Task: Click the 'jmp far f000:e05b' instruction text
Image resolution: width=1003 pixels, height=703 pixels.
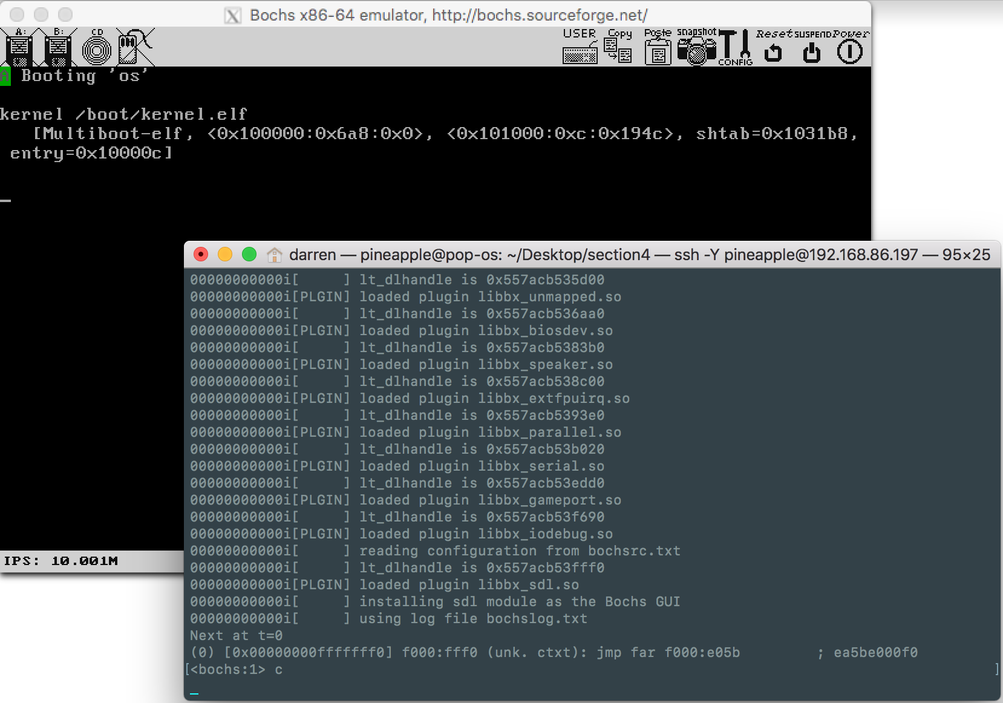Action: click(x=668, y=653)
